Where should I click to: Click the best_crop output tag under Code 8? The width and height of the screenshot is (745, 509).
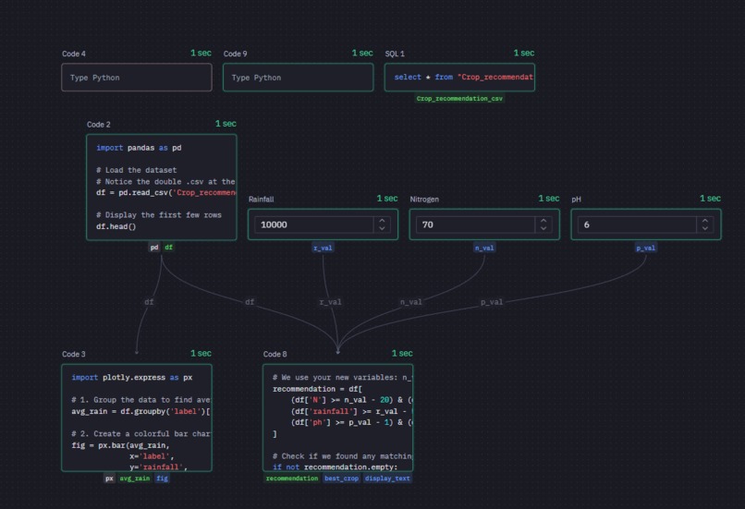tap(342, 479)
